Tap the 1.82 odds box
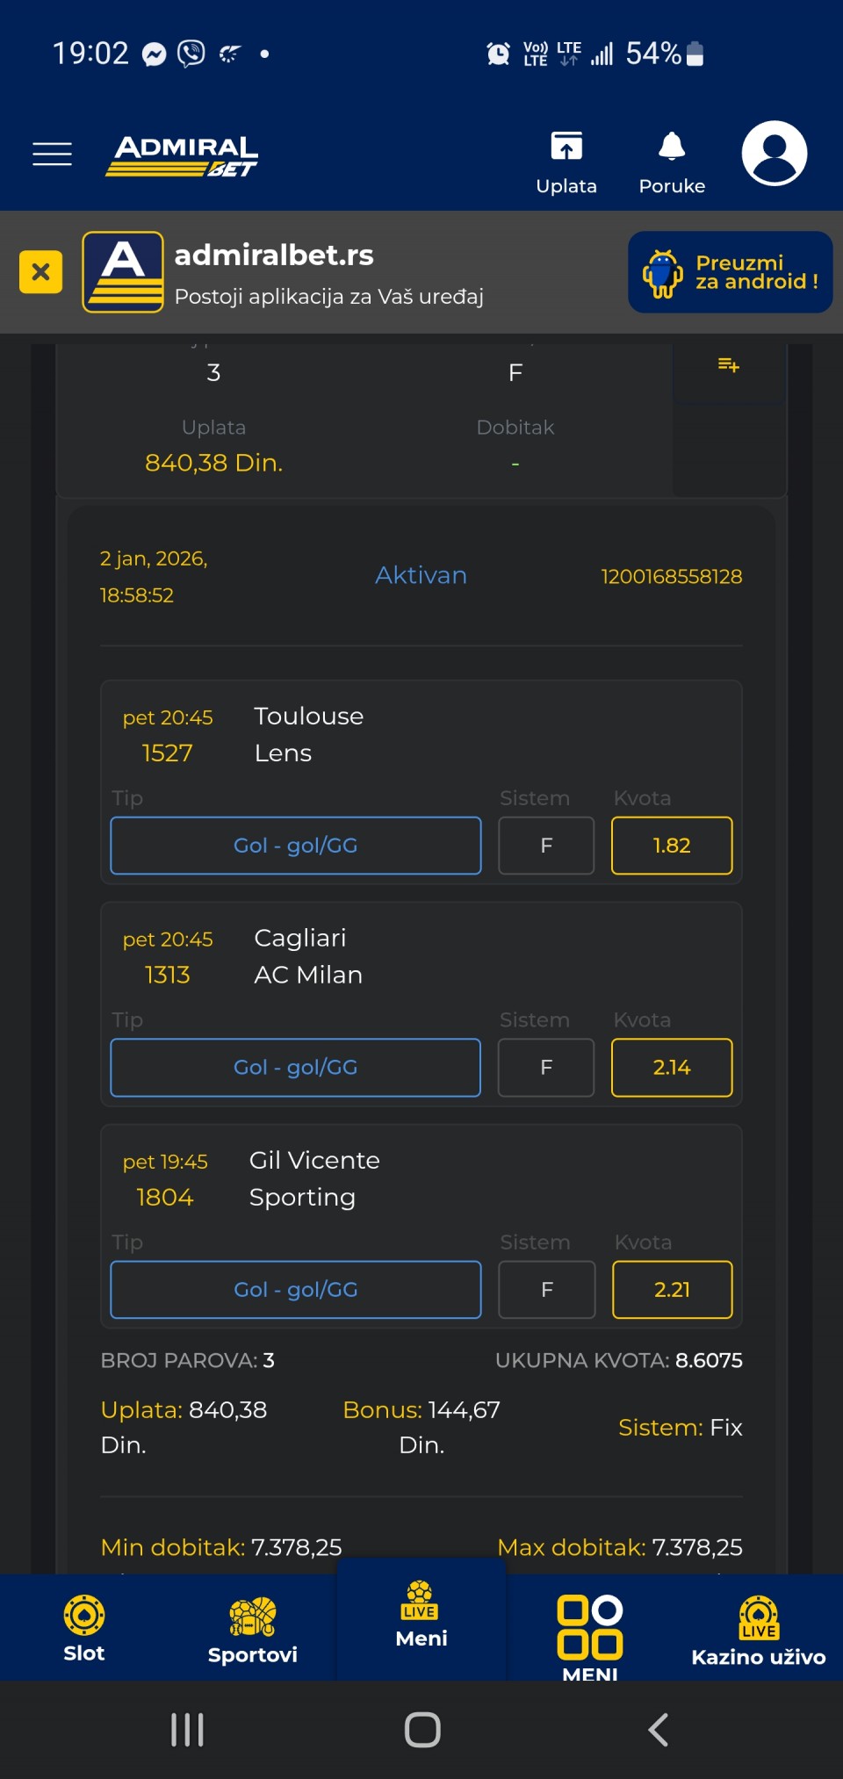843x1779 pixels. [x=672, y=846]
